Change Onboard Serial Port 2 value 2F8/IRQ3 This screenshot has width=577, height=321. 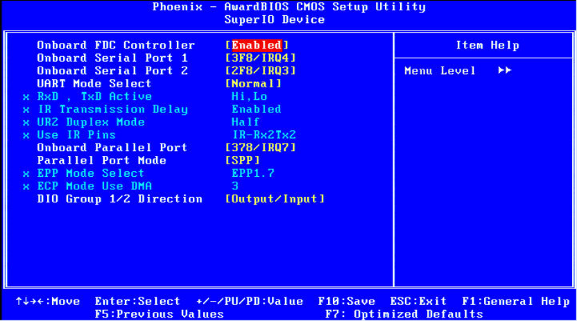pos(261,71)
